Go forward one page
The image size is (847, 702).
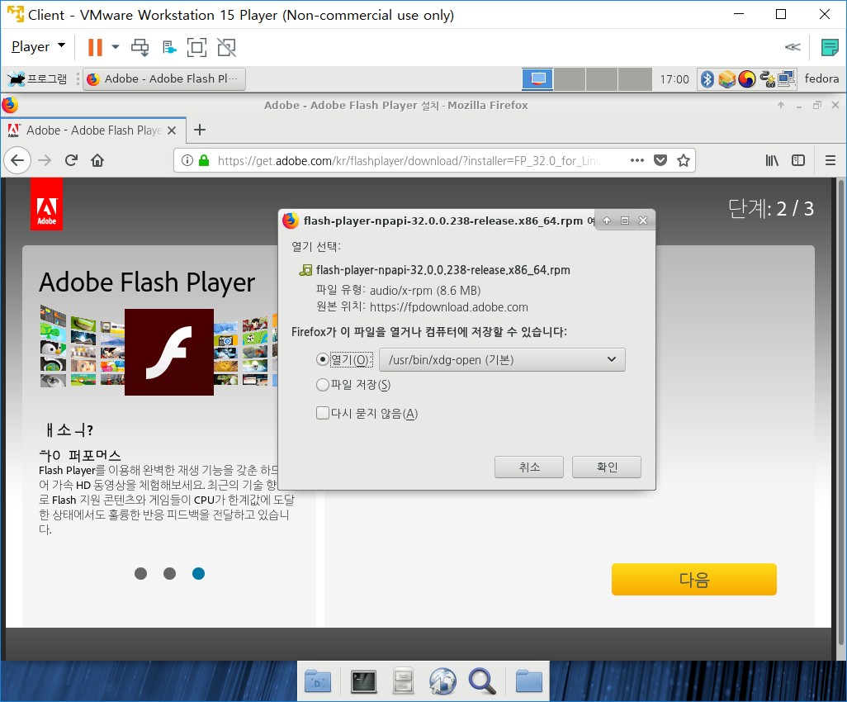click(45, 160)
